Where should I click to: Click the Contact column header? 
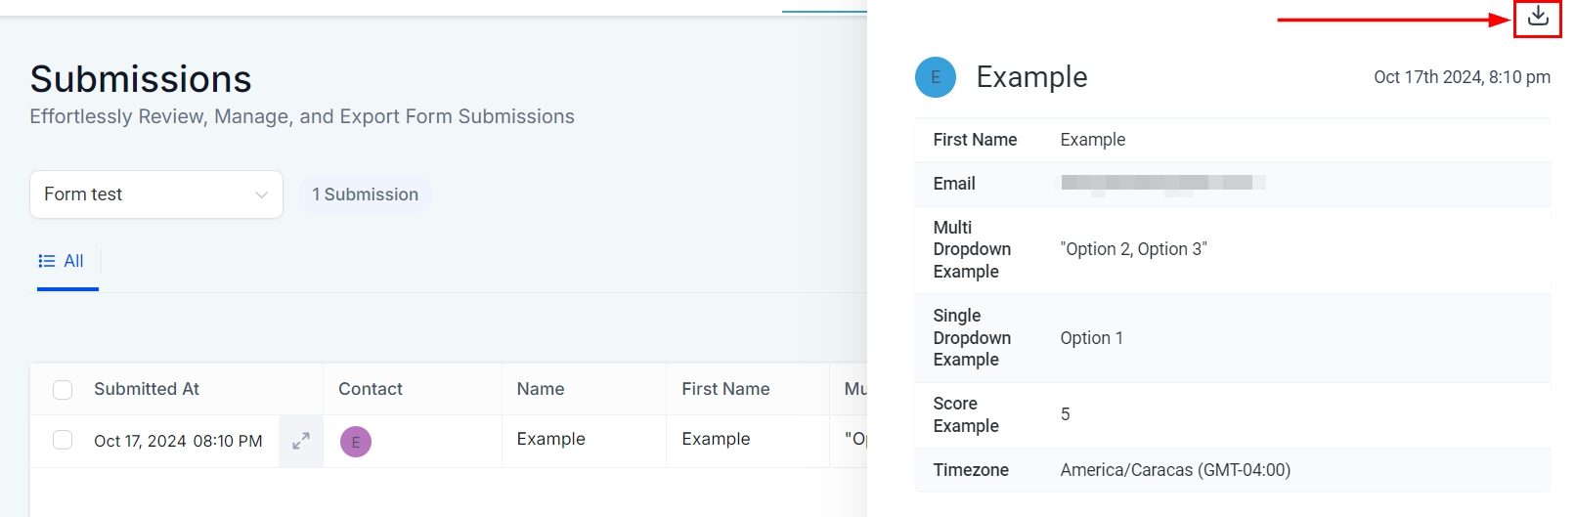point(371,389)
